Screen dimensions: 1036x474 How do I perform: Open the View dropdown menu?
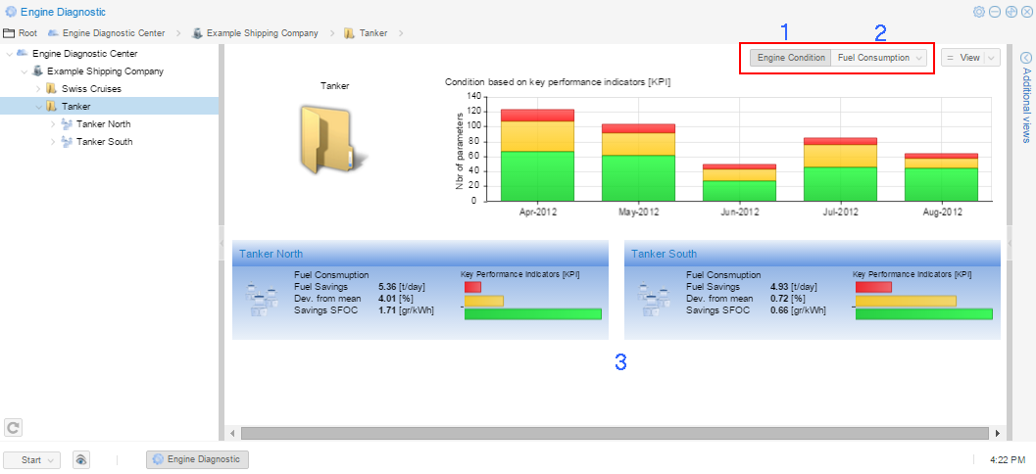click(x=970, y=58)
